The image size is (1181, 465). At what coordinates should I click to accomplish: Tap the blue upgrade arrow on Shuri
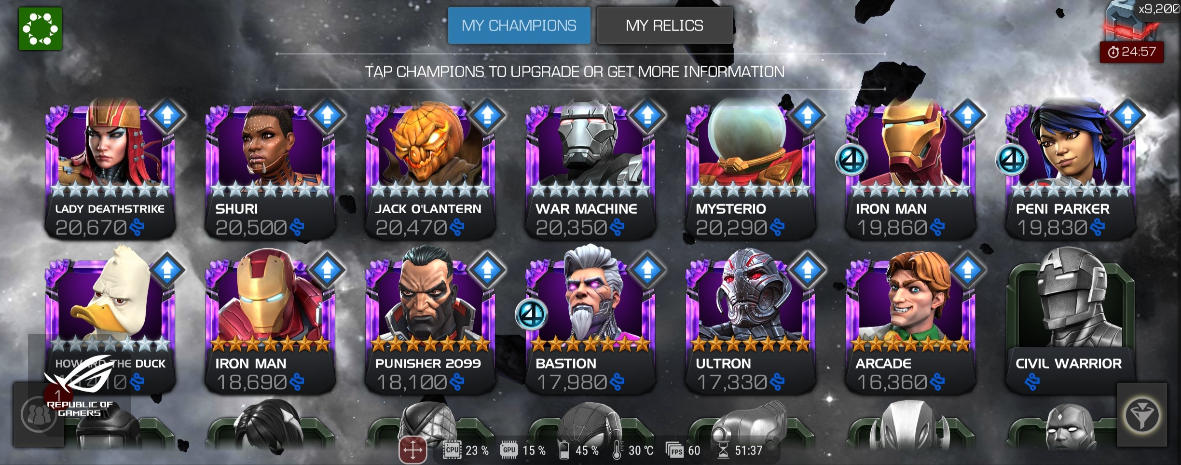(328, 116)
